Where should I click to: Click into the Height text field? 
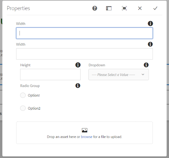[x=50, y=75]
